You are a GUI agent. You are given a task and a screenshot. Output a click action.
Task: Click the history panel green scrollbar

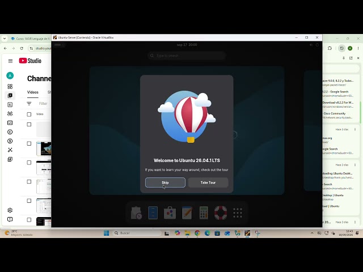point(360,112)
